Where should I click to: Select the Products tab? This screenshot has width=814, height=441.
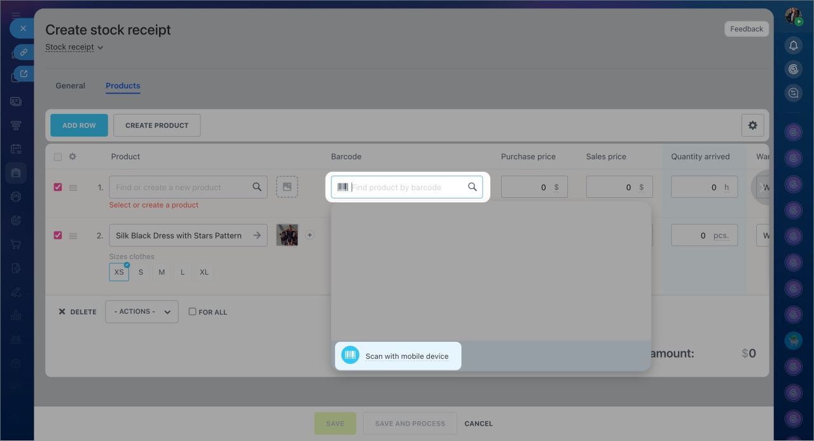pyautogui.click(x=123, y=86)
